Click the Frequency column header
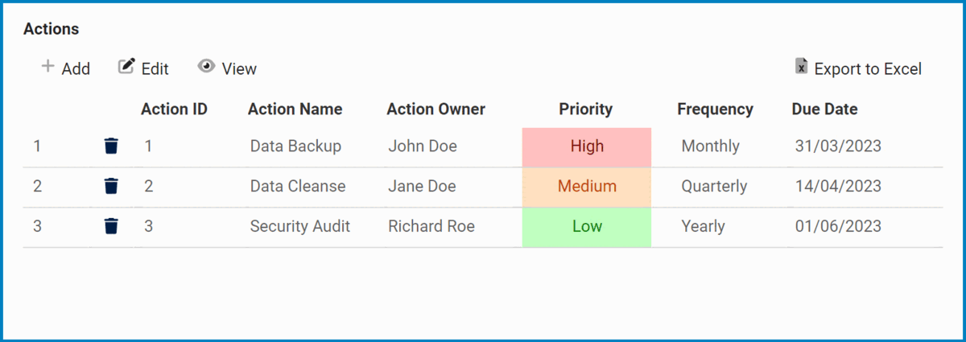Viewport: 966px width, 342px height. [x=715, y=109]
